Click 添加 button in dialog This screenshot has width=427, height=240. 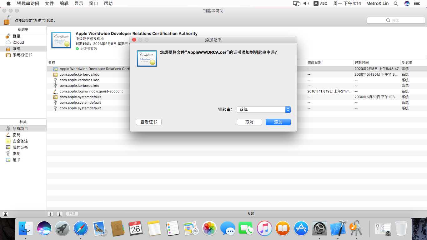click(278, 122)
